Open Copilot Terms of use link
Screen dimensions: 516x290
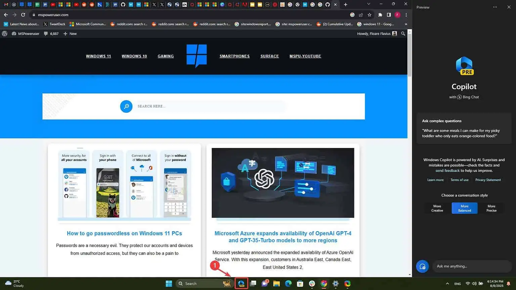459,180
